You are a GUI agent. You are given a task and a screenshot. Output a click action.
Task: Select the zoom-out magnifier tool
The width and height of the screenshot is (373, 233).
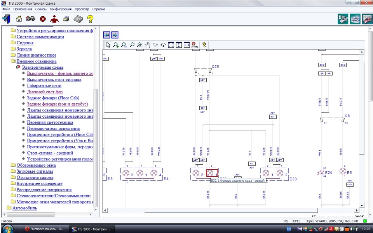point(124,45)
